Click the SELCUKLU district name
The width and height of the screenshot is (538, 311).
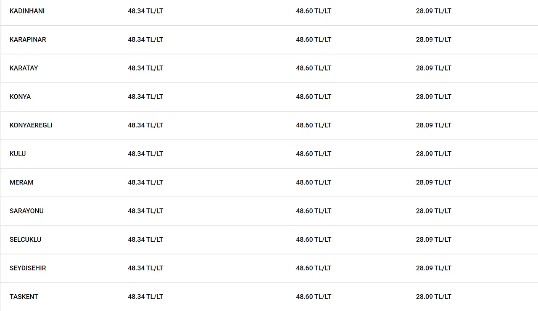tap(25, 239)
